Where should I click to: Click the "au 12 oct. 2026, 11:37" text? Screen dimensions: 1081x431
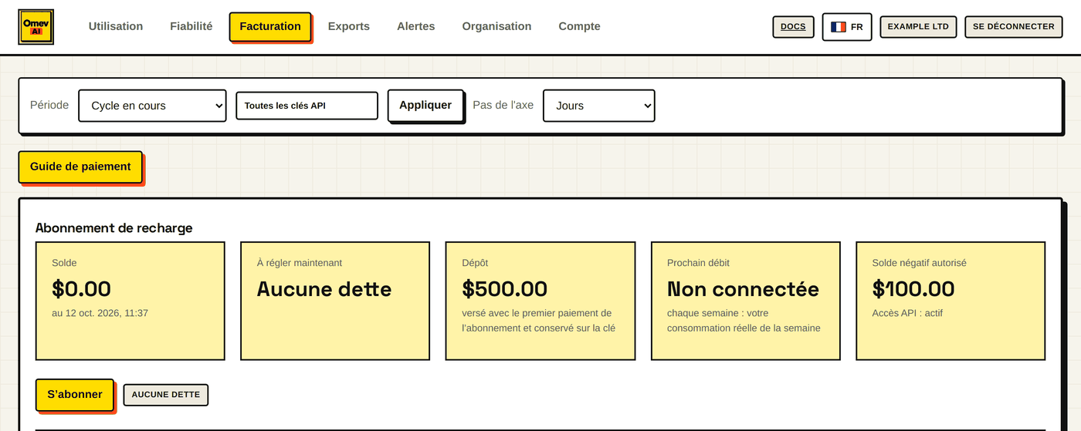(100, 313)
